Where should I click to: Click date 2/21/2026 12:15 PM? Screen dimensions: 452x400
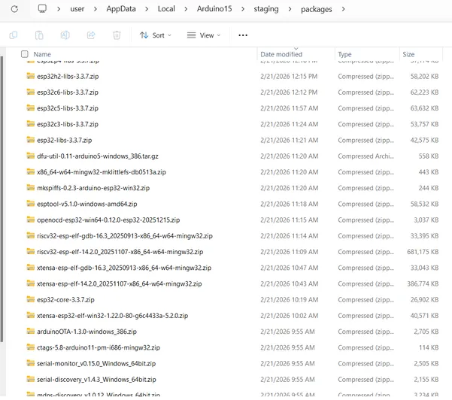289,77
